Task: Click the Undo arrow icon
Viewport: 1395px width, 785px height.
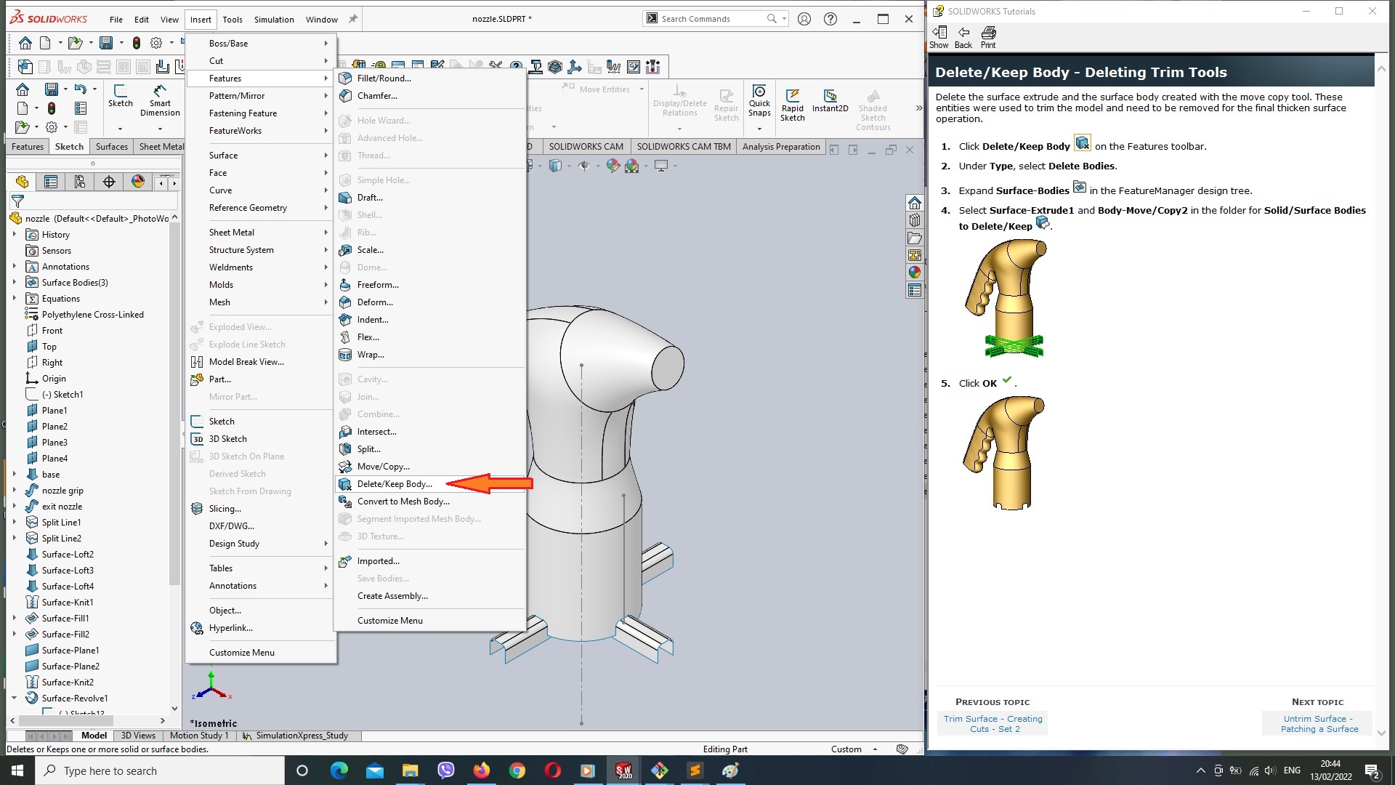Action: [x=80, y=89]
